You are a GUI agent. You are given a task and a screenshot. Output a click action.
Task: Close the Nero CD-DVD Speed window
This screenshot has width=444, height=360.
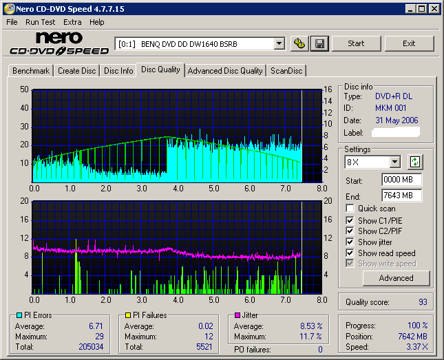pyautogui.click(x=434, y=9)
